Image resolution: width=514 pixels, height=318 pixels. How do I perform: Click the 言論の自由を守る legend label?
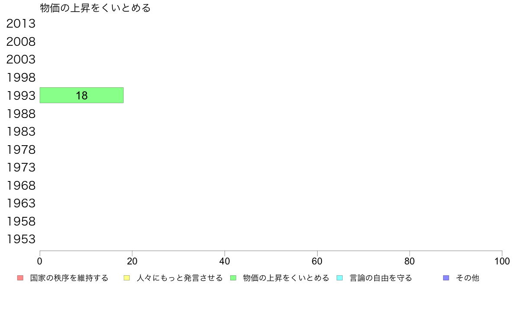coord(381,278)
